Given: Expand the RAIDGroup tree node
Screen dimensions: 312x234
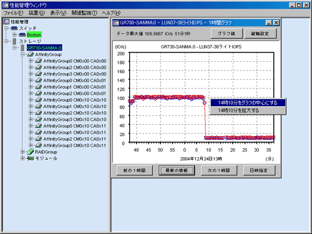Looking at the screenshot, I should (x=22, y=152).
